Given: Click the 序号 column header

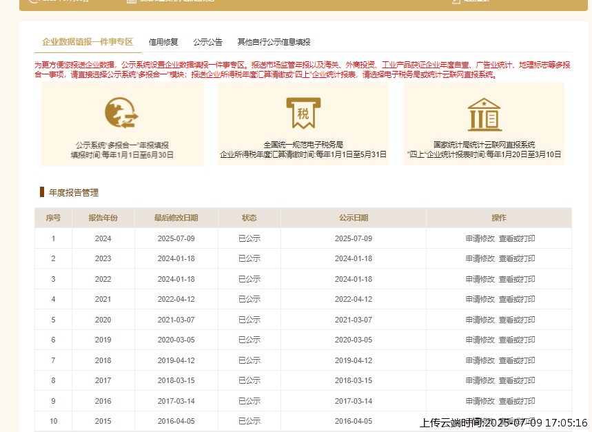Looking at the screenshot, I should coord(53,218).
